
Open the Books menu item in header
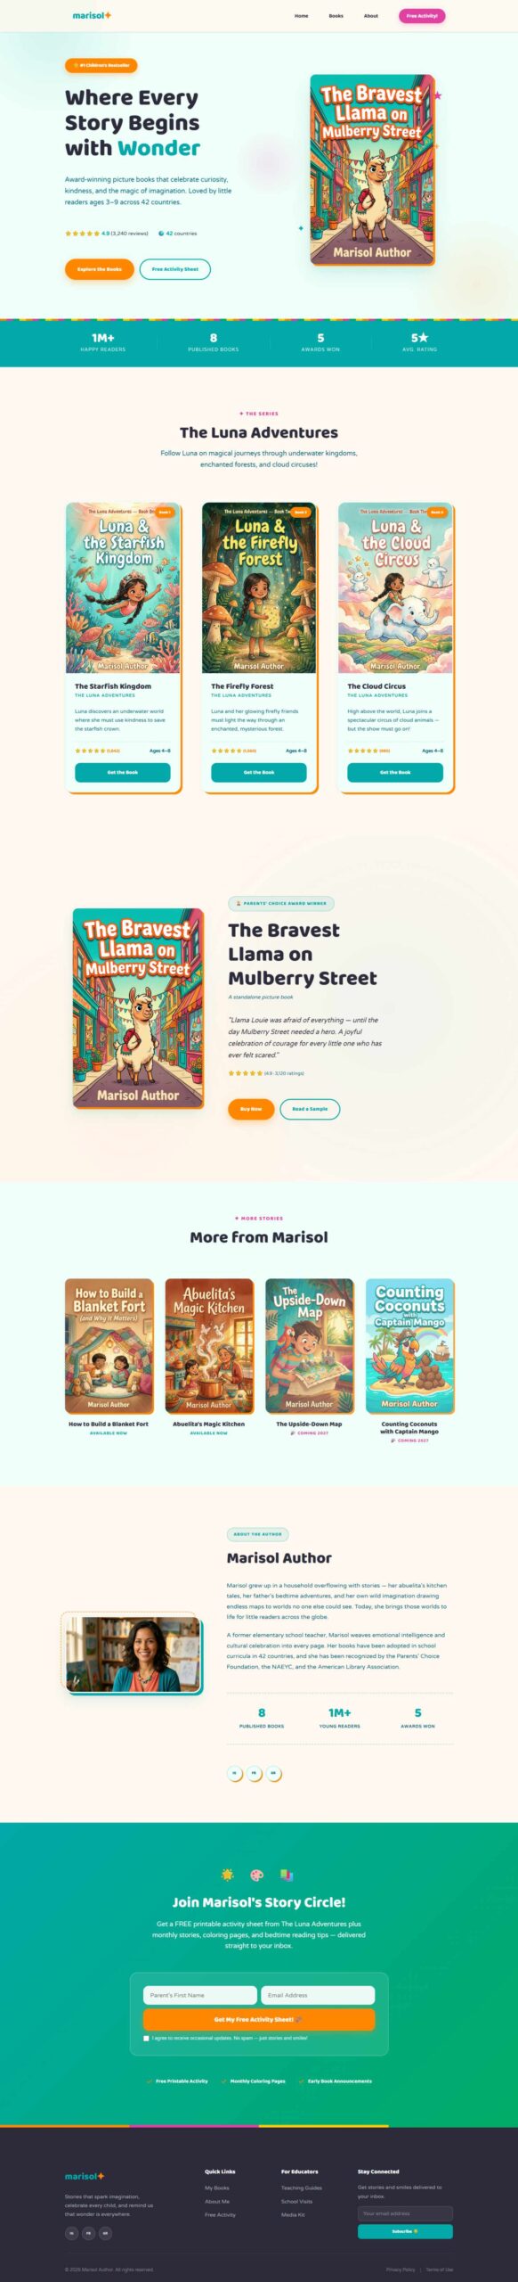click(x=336, y=16)
